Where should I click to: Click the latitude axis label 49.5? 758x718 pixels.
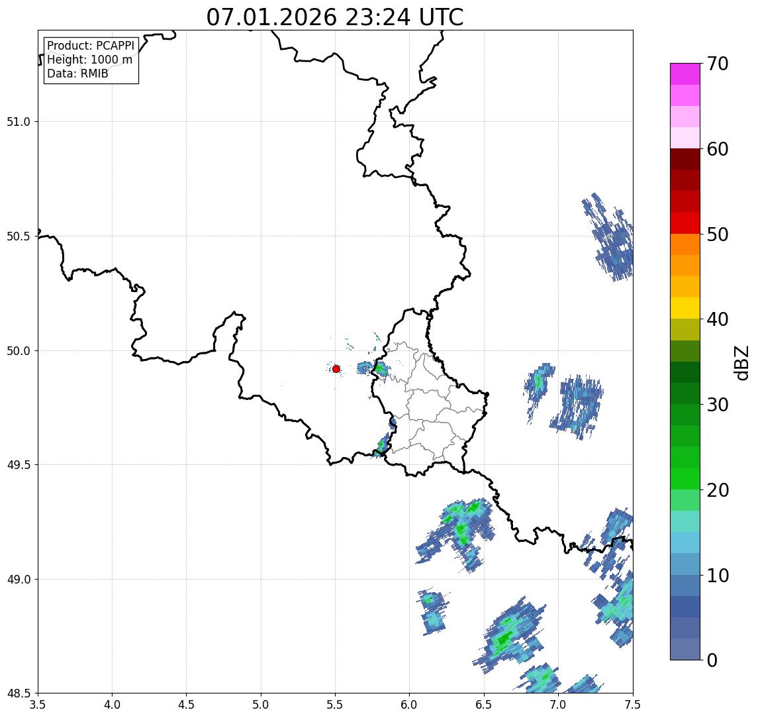point(19,464)
